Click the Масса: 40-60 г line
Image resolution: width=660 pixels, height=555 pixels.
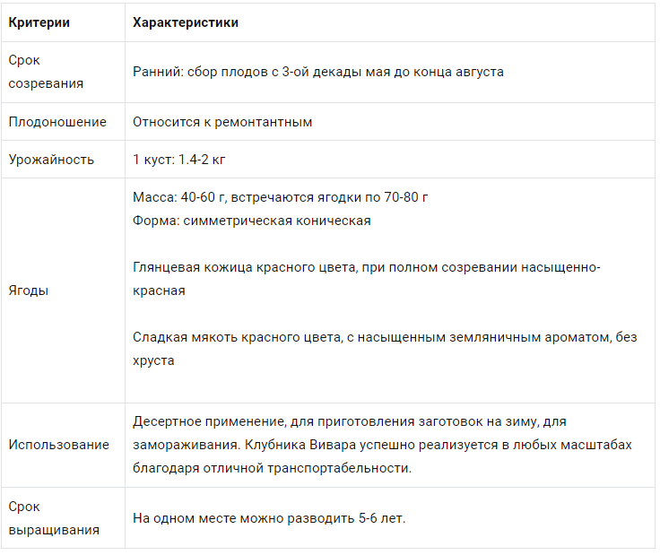[x=281, y=197]
